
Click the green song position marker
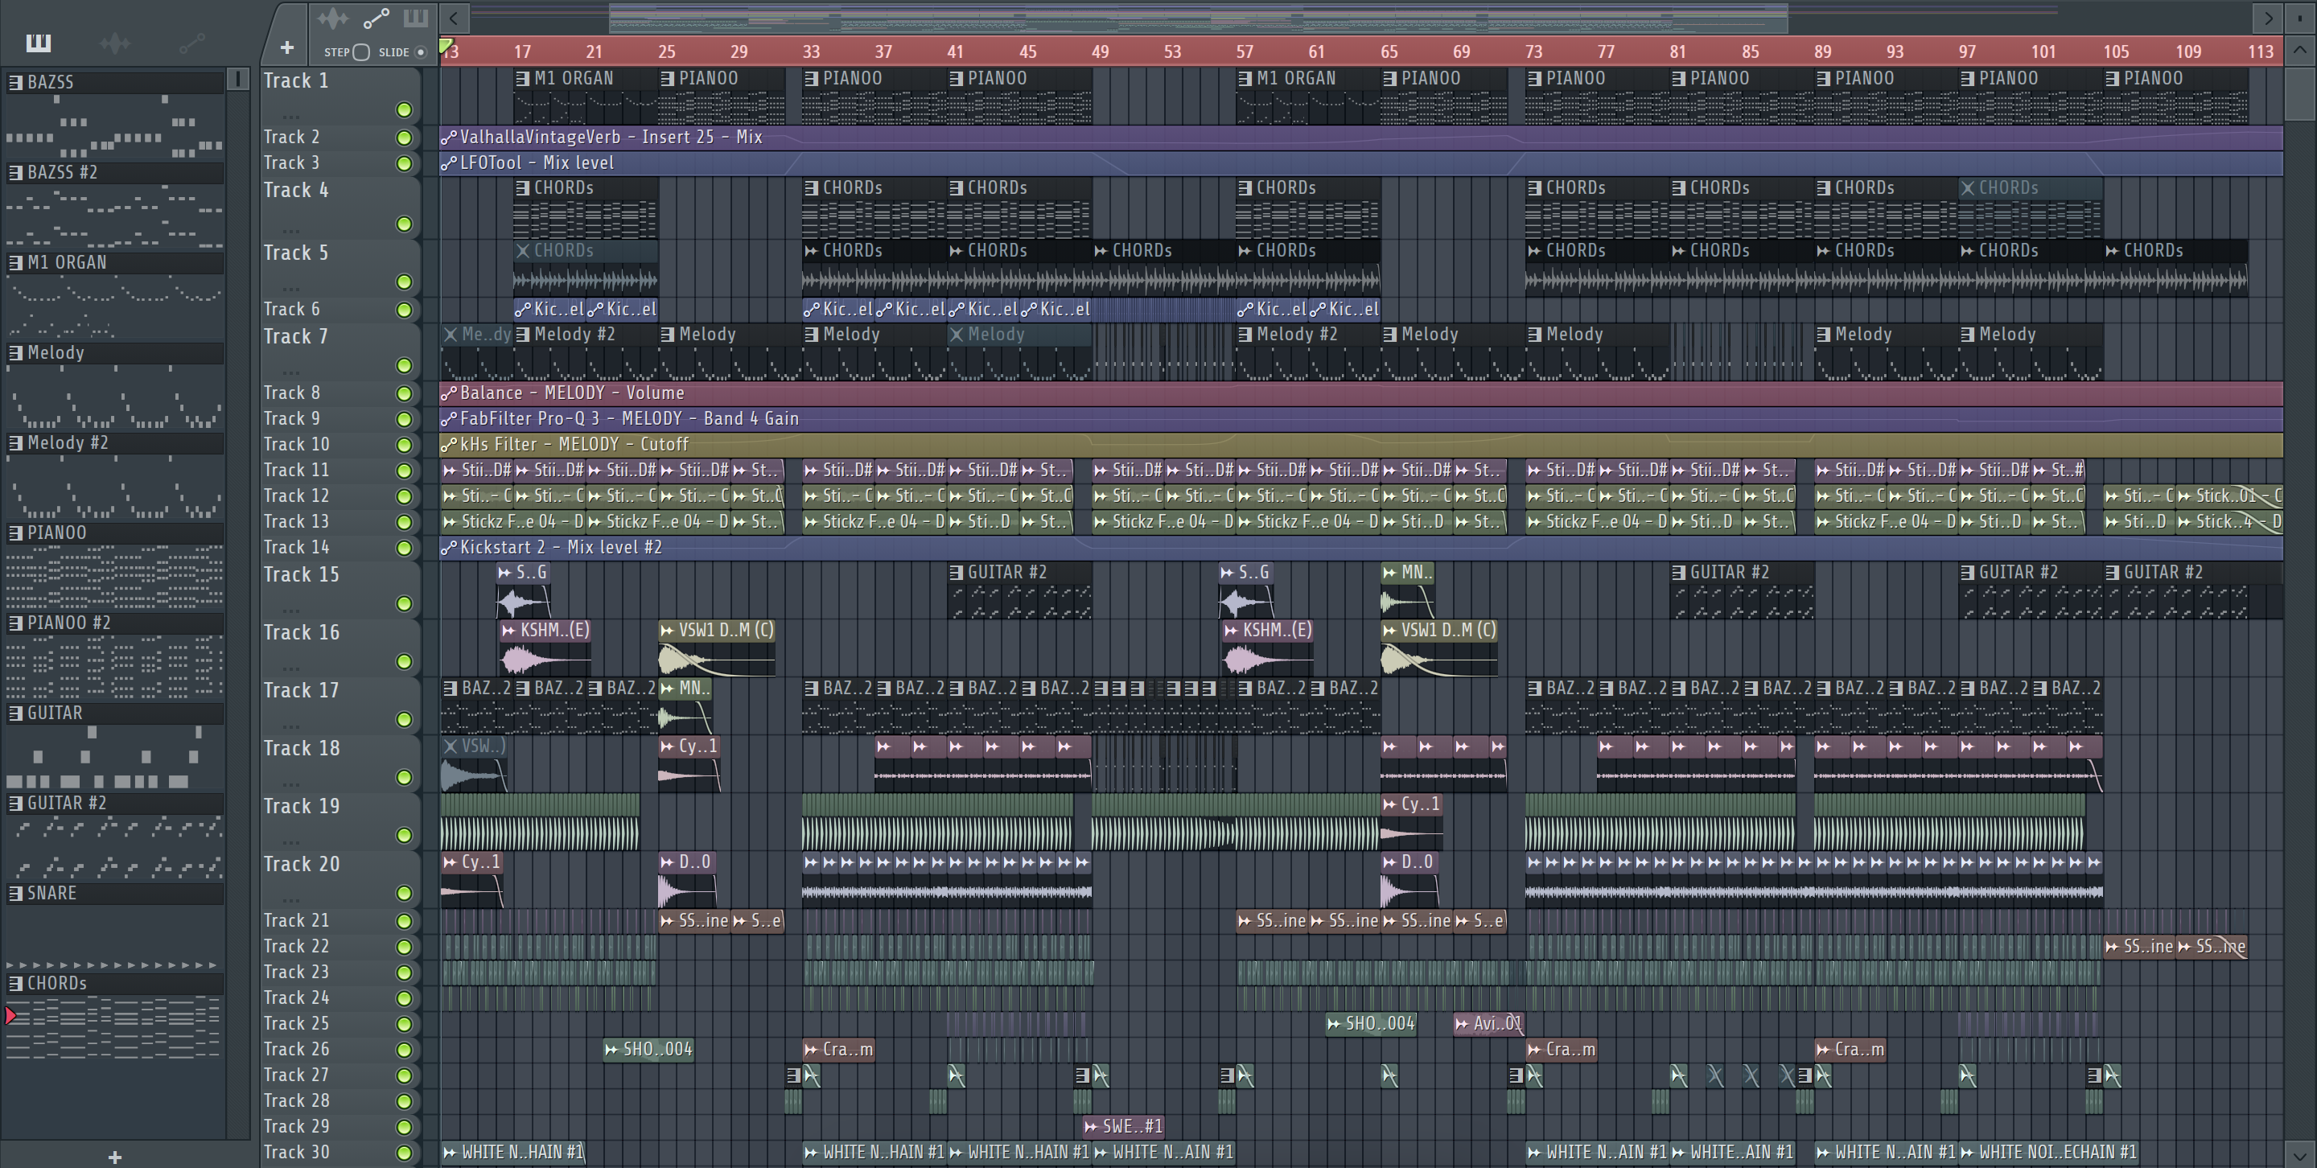tap(447, 45)
